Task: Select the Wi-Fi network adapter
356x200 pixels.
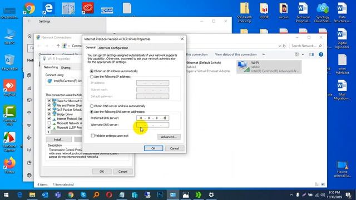Action: tap(269, 67)
